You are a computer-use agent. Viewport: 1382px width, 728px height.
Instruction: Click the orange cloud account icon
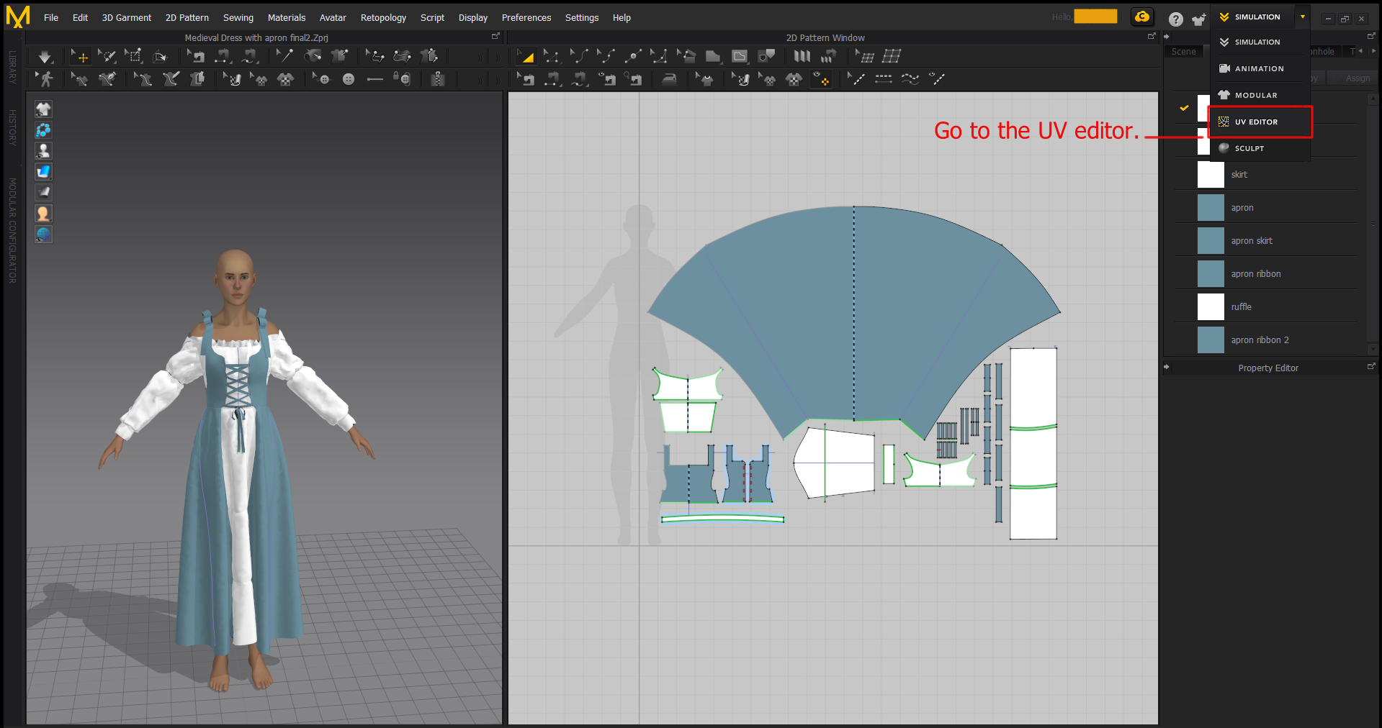pos(1142,17)
